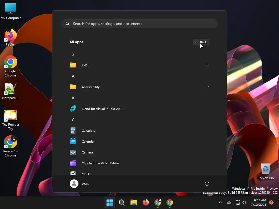
Task: Click the Windows Start button in taskbar
Action: click(110, 202)
